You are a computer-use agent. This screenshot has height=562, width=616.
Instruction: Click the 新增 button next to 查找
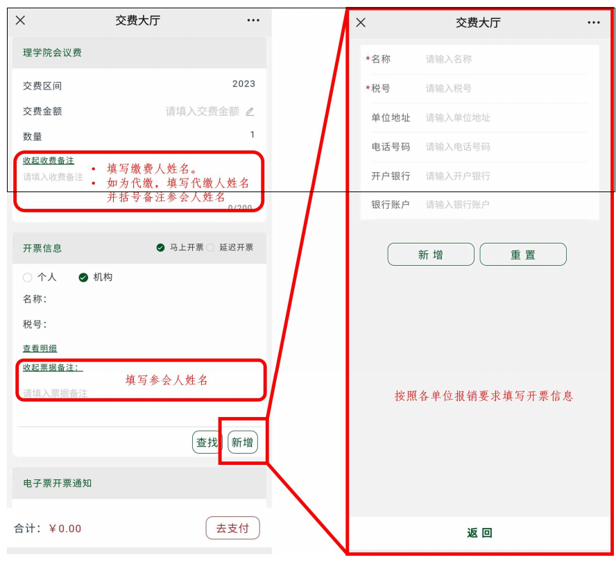(243, 443)
